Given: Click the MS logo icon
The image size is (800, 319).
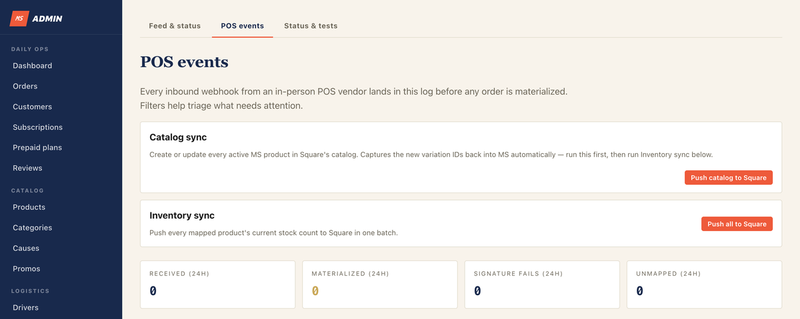Looking at the screenshot, I should click(19, 19).
